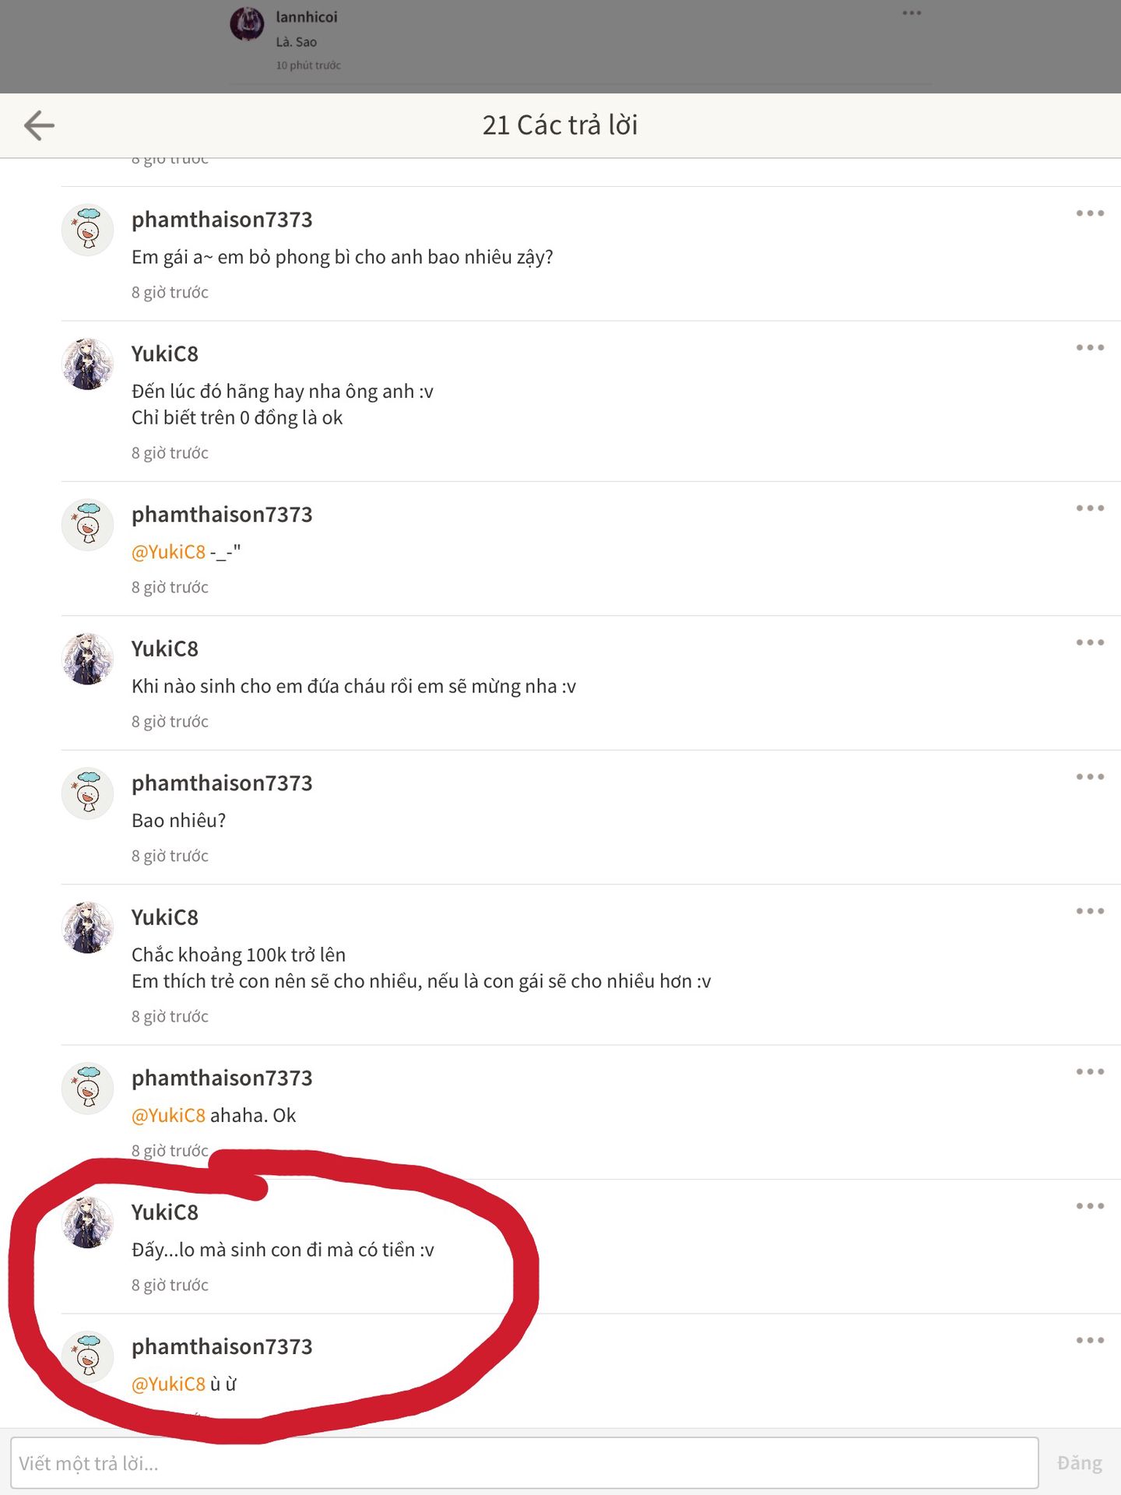1121x1495 pixels.
Task: Open username phamthaison7373 on first comment
Action: coord(222,220)
